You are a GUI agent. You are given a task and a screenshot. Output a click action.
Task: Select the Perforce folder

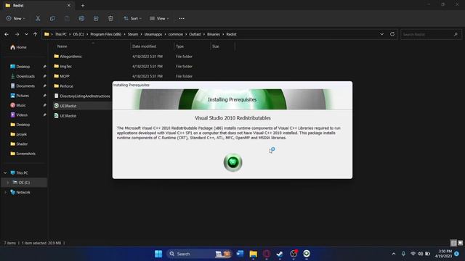63,86
